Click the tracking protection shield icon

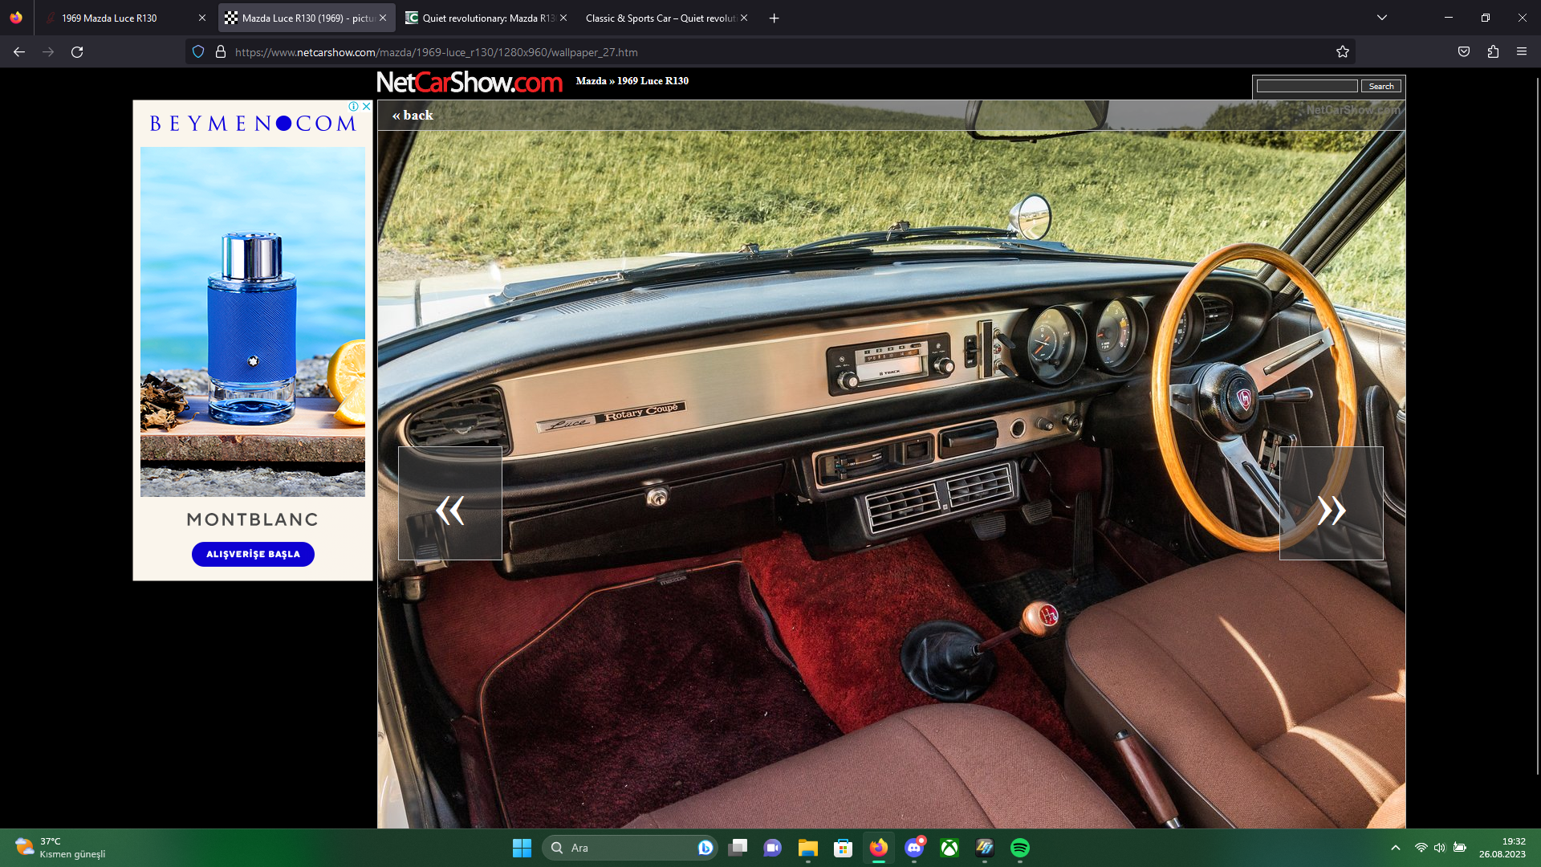click(x=198, y=52)
